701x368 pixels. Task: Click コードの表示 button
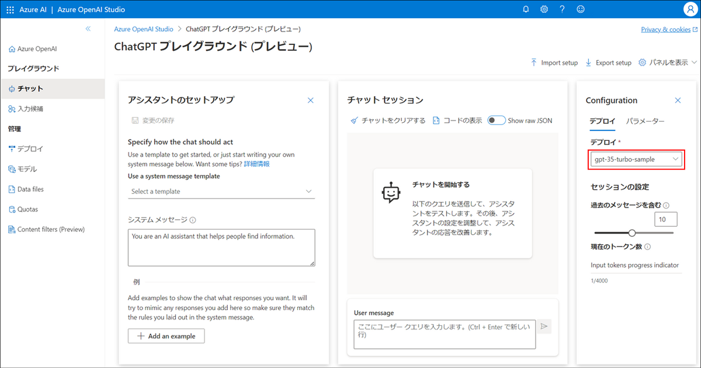coord(457,121)
